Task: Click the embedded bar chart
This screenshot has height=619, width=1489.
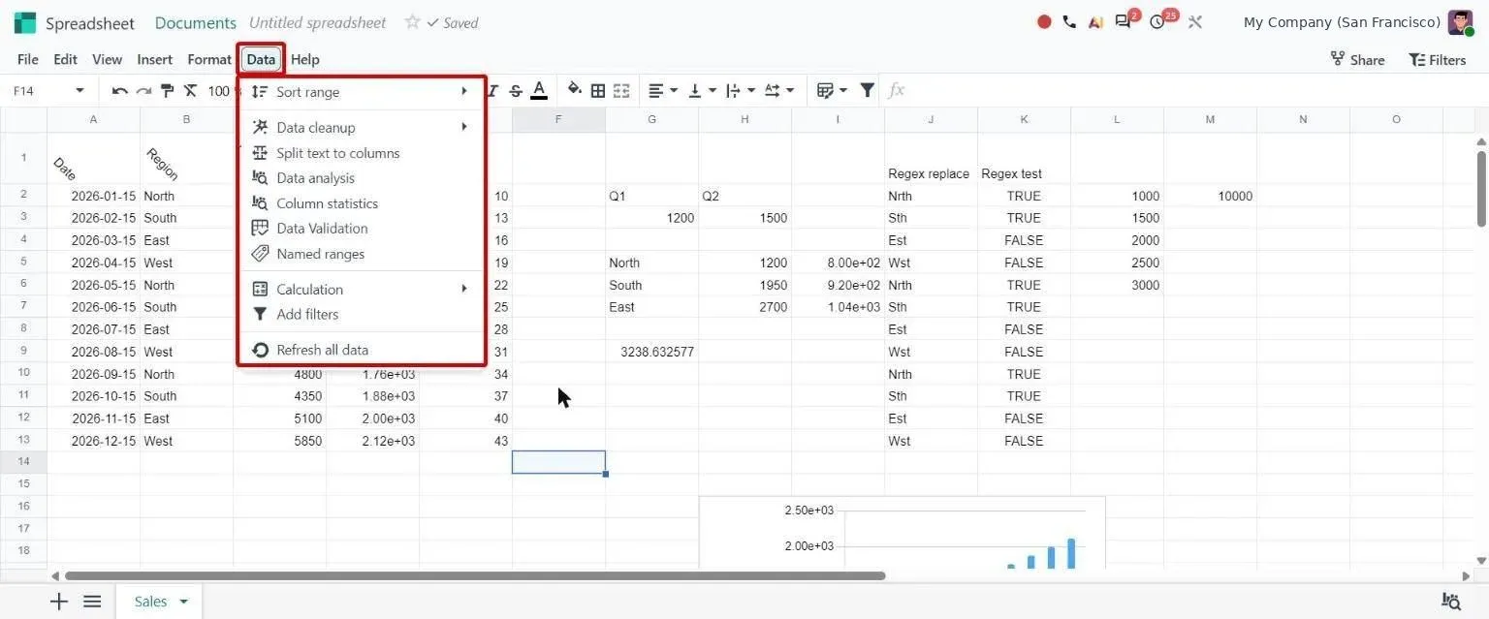Action: click(903, 532)
